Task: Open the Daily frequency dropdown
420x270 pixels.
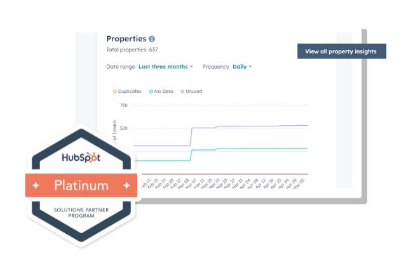Action: point(242,67)
